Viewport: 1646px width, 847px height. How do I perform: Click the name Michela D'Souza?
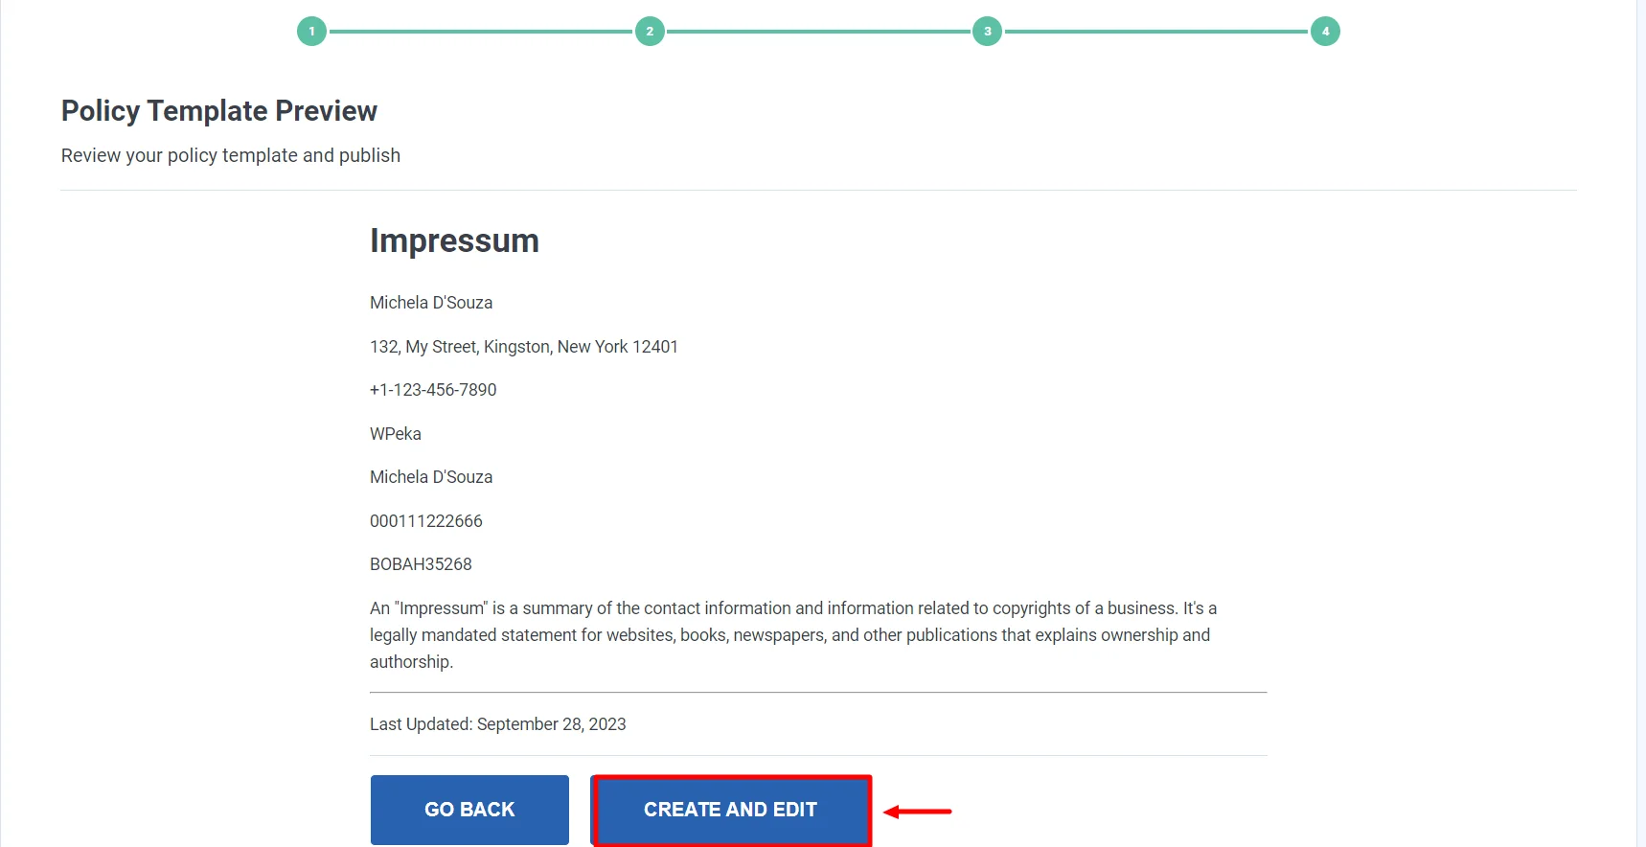pyautogui.click(x=430, y=302)
